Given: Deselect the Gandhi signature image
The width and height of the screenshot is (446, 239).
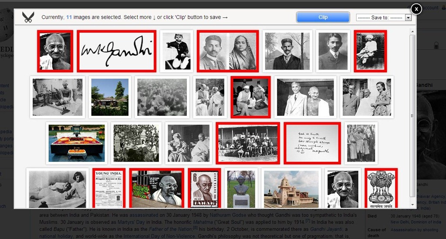Looking at the screenshot, I should [117, 51].
